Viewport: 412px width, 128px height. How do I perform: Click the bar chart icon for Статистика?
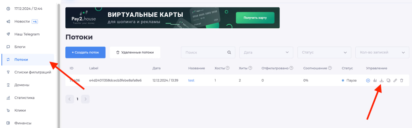(x=8, y=98)
